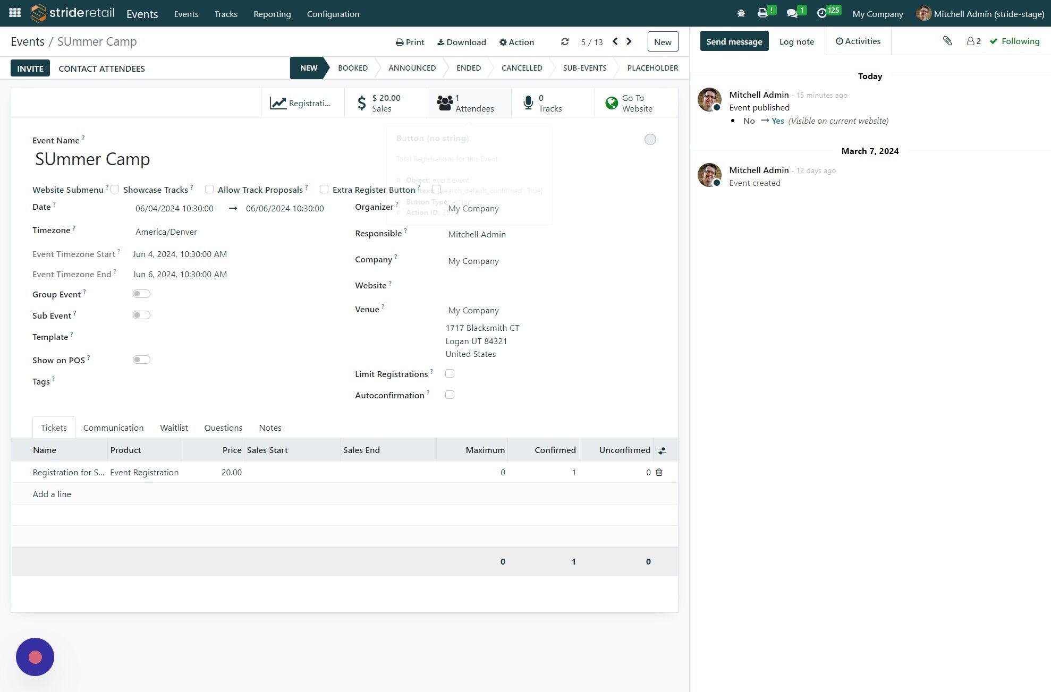1051x692 pixels.
Task: Check the Limit Registrations checkbox
Action: pyautogui.click(x=450, y=373)
